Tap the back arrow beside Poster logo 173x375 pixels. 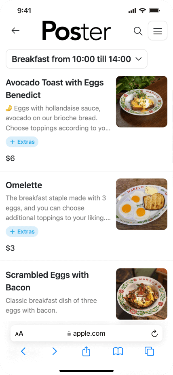pyautogui.click(x=15, y=30)
